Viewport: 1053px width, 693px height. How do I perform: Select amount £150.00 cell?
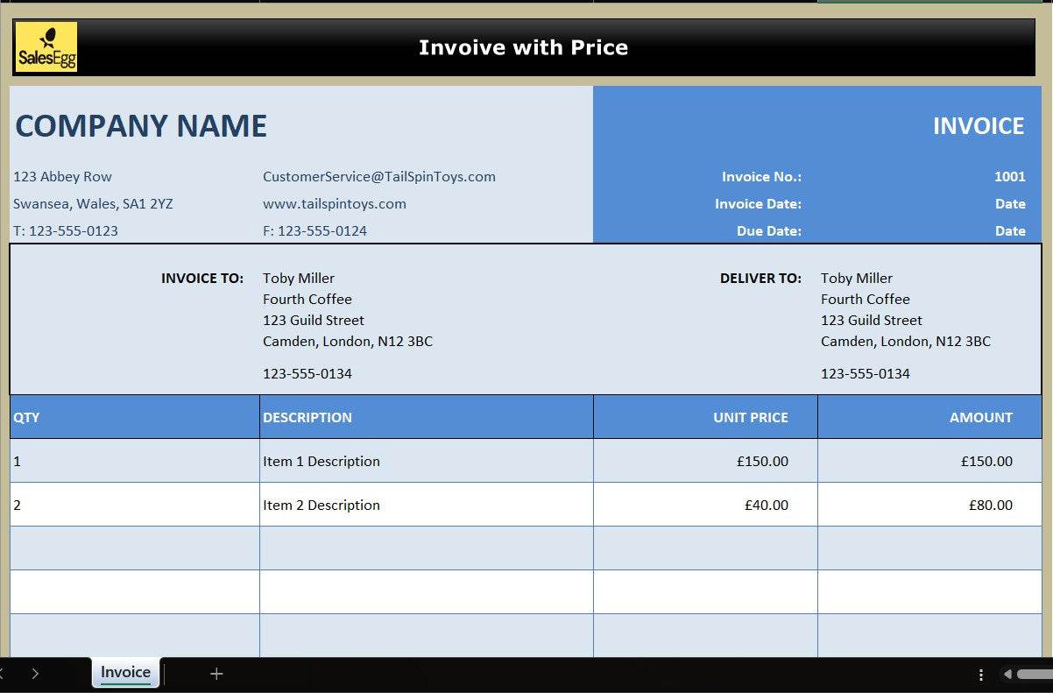pos(929,461)
